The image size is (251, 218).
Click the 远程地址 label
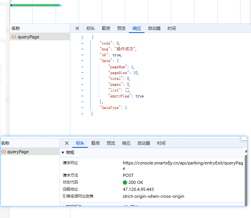[70, 189]
